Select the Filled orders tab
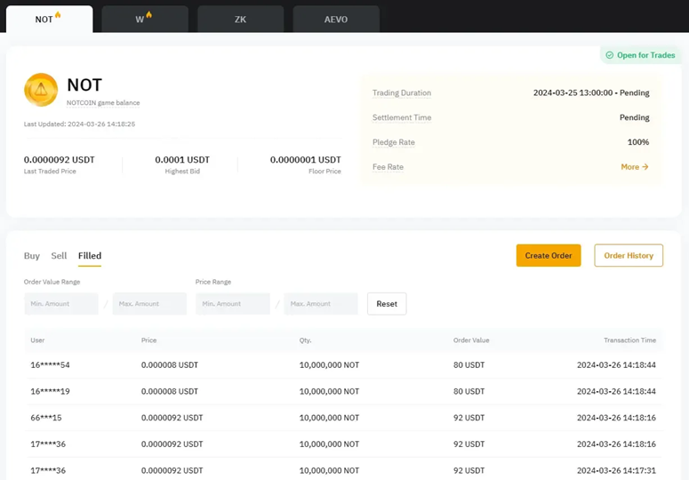689x480 pixels. [90, 256]
